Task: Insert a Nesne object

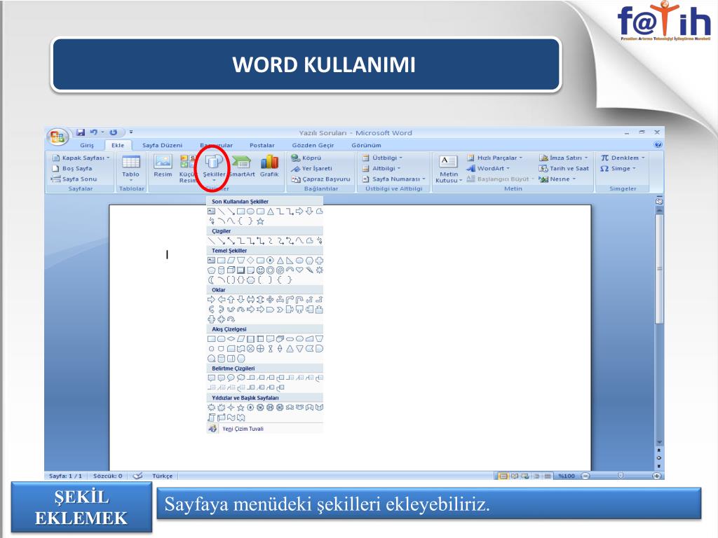Action: point(557,179)
